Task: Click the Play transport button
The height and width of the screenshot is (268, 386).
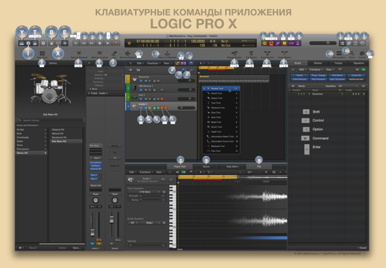Action: [x=108, y=43]
